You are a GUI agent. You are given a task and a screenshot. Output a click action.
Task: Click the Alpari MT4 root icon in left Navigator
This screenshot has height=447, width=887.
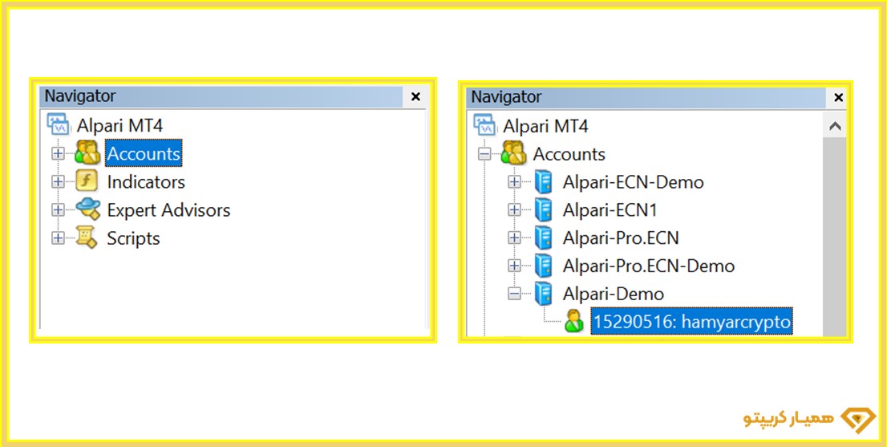(59, 124)
